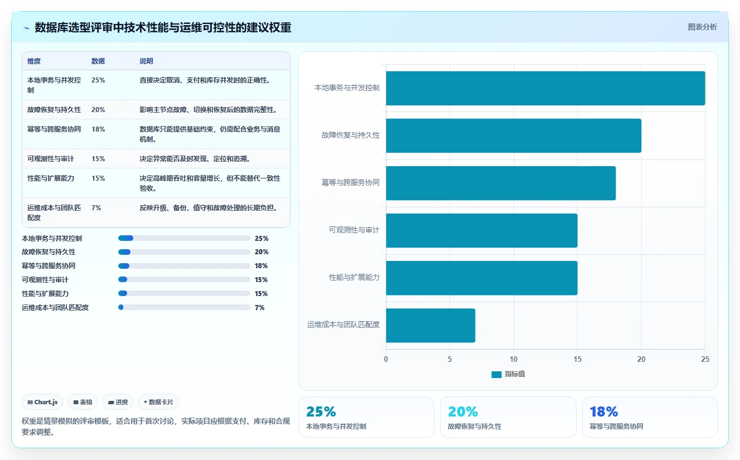Click the 故障恢复与持久性 progress bar

(184, 252)
